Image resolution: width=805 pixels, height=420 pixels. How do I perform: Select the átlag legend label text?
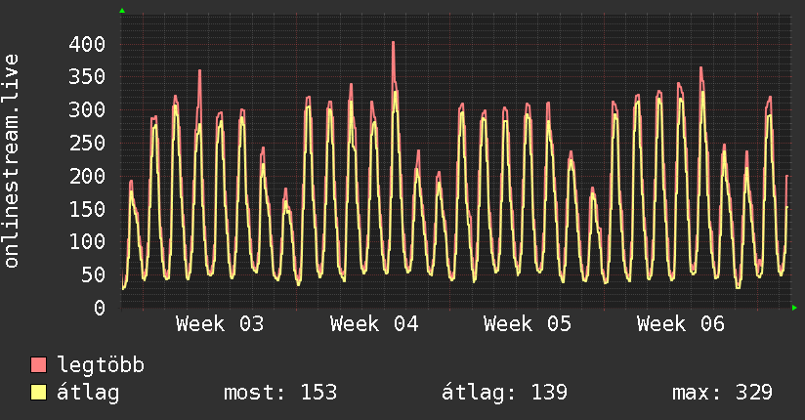[x=88, y=394]
